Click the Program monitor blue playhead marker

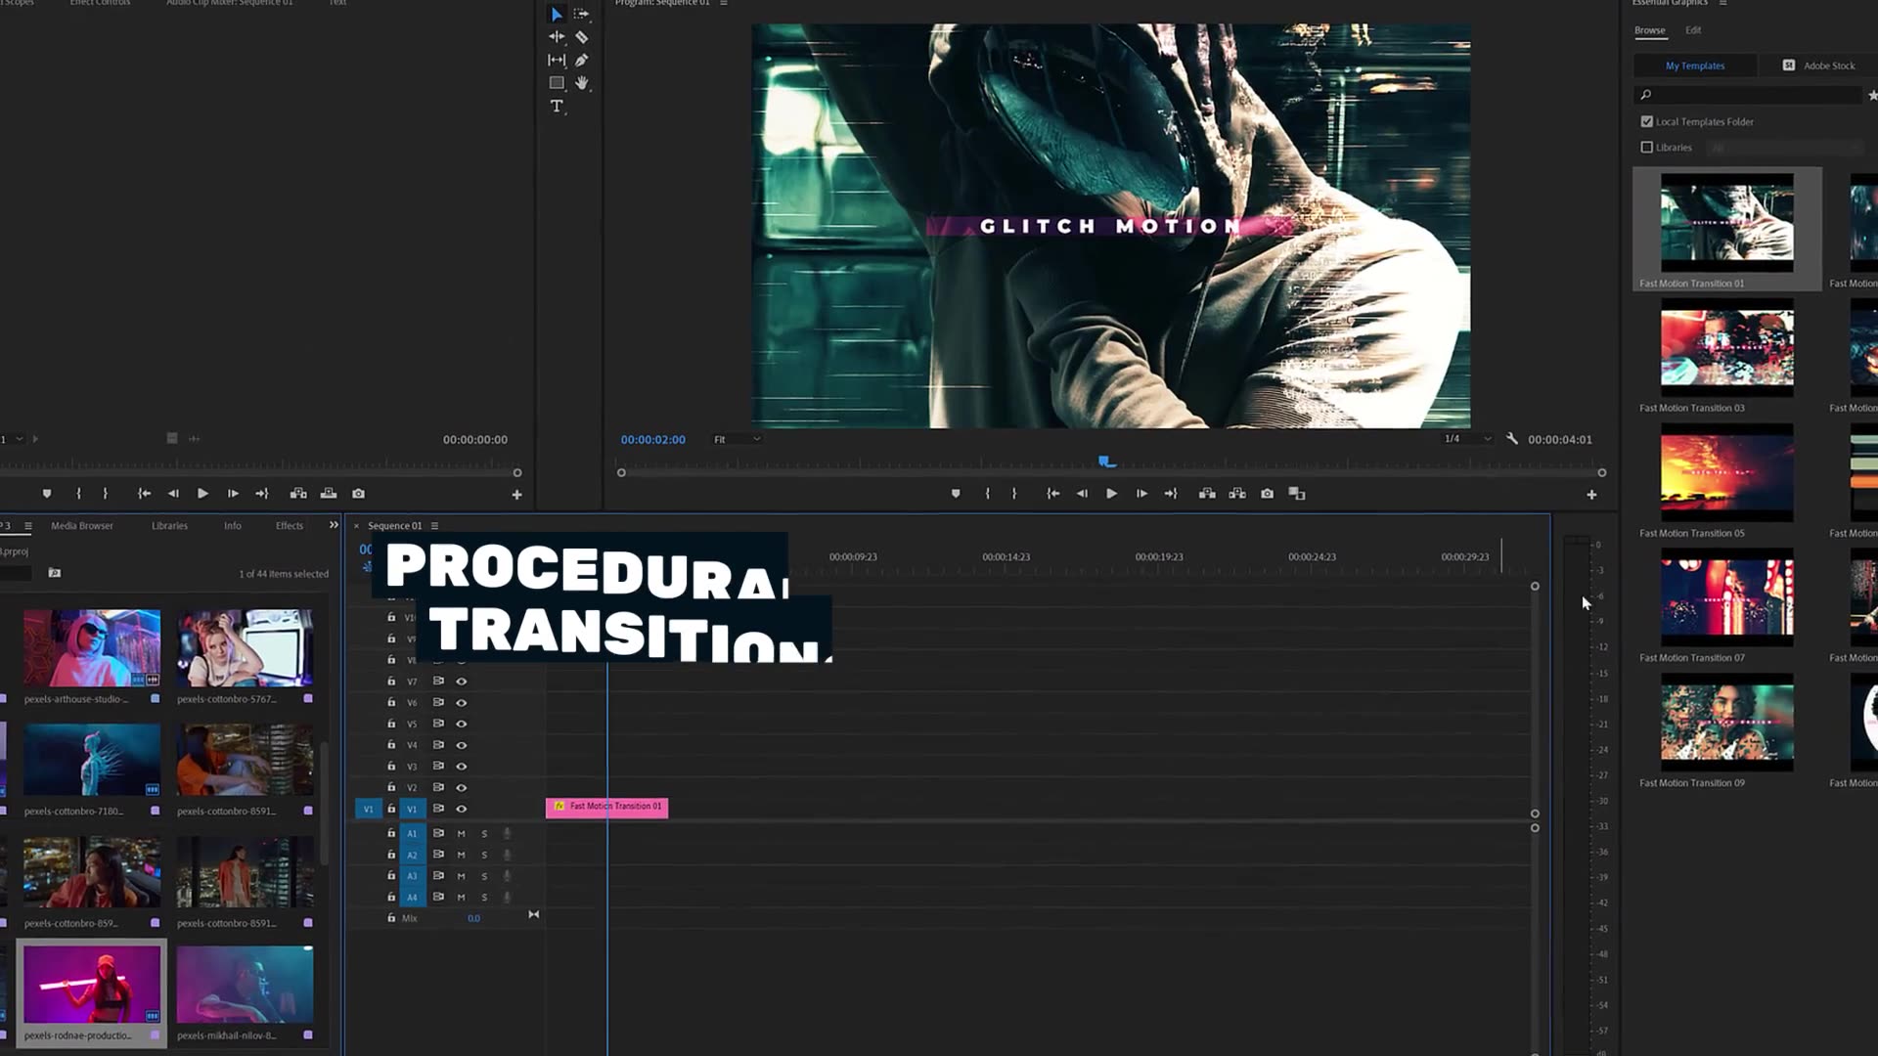click(x=1105, y=461)
